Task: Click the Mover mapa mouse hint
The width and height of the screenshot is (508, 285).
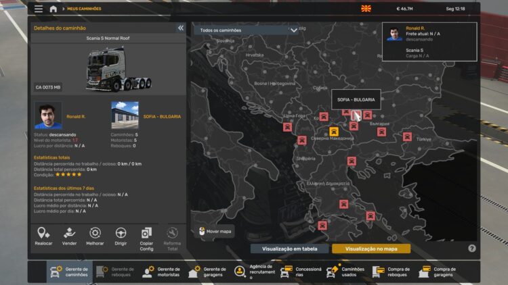Action: click(215, 232)
